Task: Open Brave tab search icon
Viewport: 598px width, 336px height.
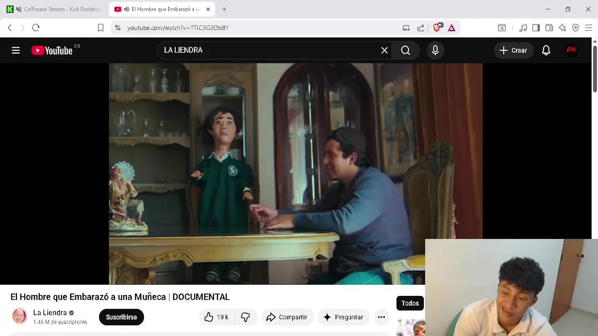Action: click(502, 28)
